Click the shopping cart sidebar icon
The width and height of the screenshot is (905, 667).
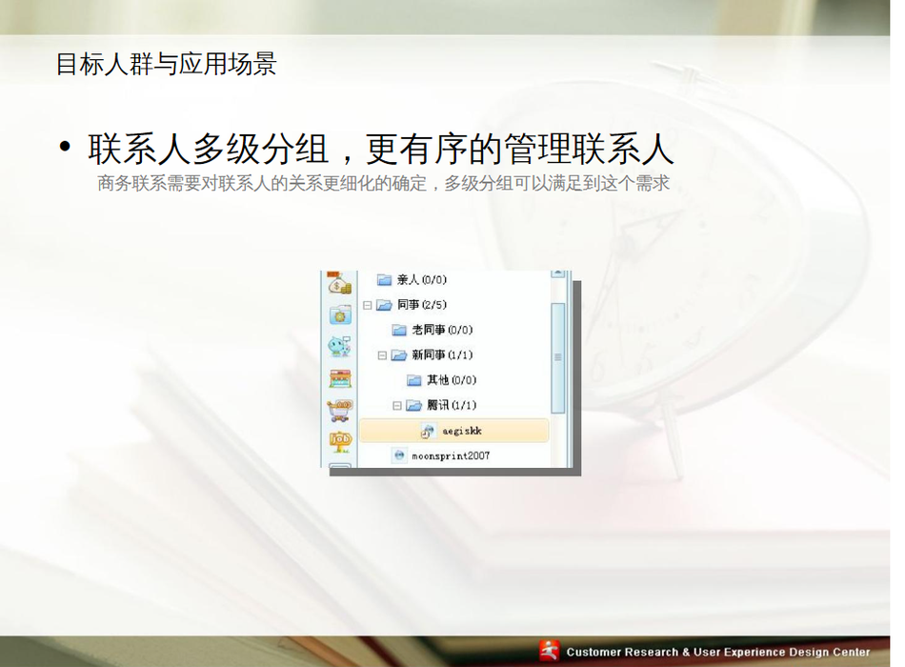[340, 410]
